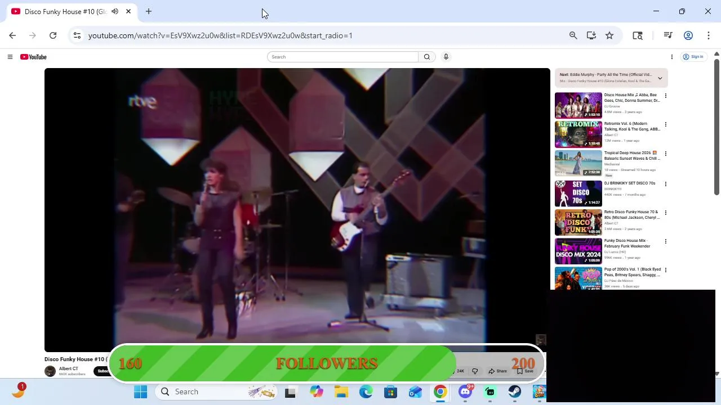This screenshot has width=721, height=405.
Task: Share the Disco Funky House video
Action: pyautogui.click(x=498, y=371)
